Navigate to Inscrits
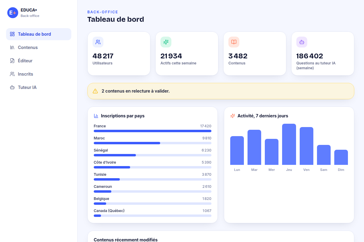This screenshot has width=364, height=242. (39, 74)
